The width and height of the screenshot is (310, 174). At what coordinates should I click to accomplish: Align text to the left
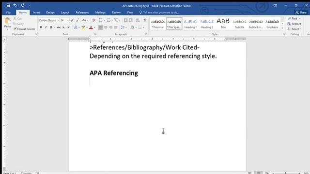[101, 27]
